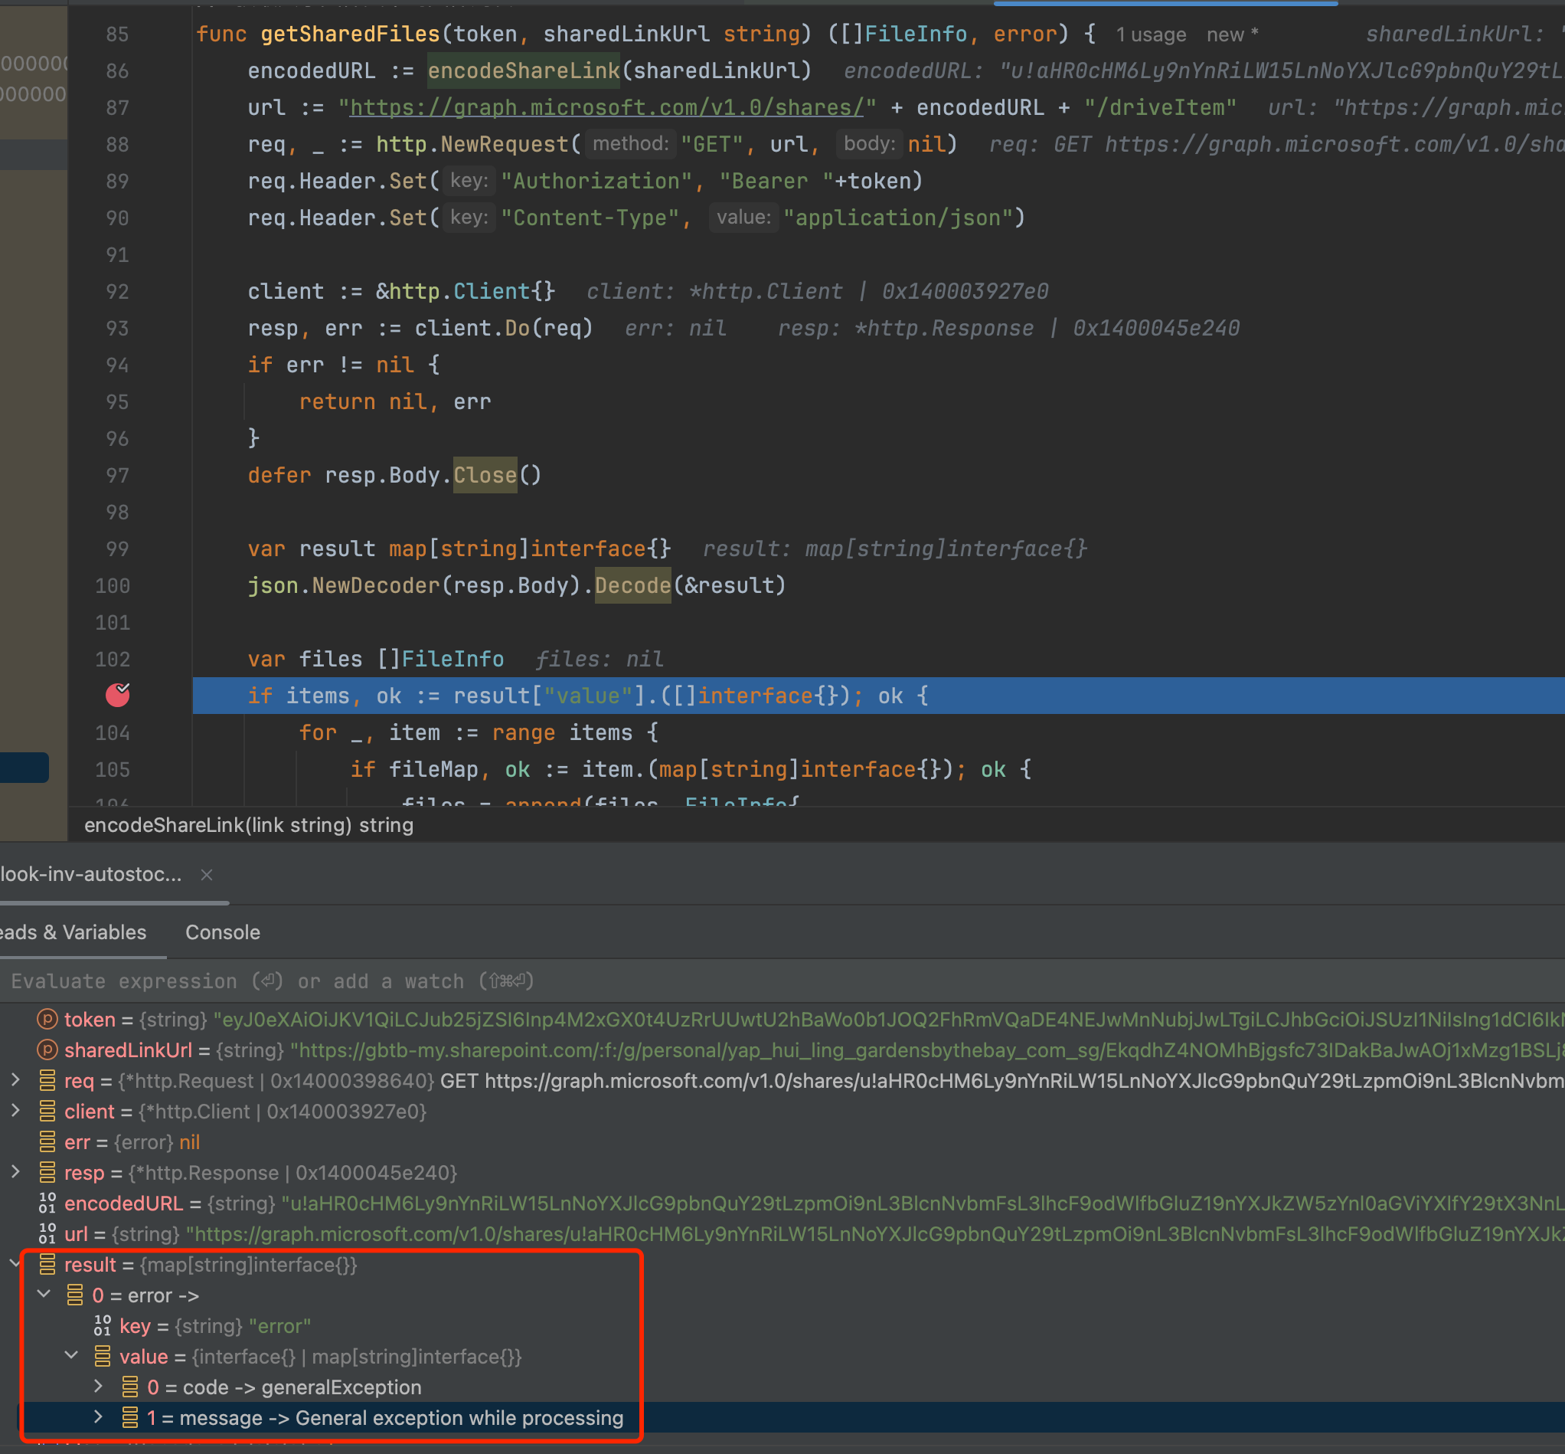Expand the resp variable node
Screen dimensions: 1565x1454
click(x=16, y=1172)
